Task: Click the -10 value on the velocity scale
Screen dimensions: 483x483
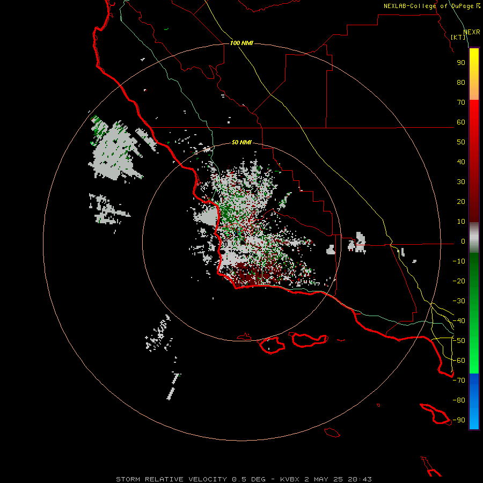Action: pyautogui.click(x=459, y=261)
